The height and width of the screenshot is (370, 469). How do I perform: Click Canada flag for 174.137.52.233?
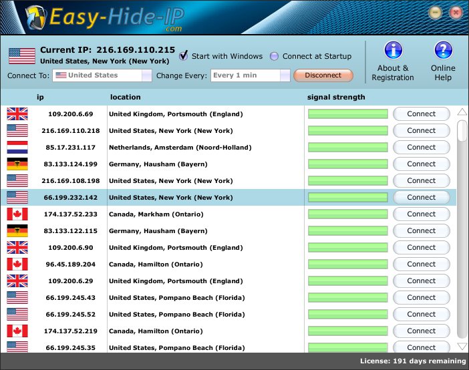17,214
